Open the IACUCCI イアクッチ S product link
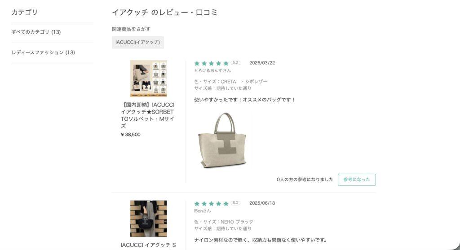The height and width of the screenshot is (250, 460). coord(148,245)
